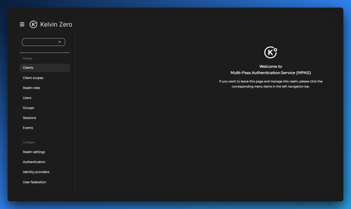
Task: Toggle the hamburger navigation menu
Action: tap(22, 24)
